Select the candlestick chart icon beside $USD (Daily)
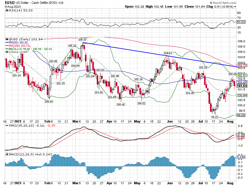Viewport: 250px width, 186px height. [x=7, y=39]
